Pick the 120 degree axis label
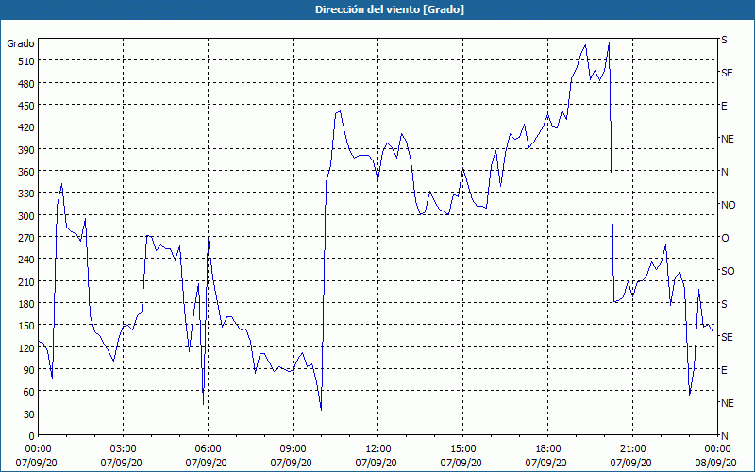Screen dimensions: 755x472 click(x=26, y=348)
